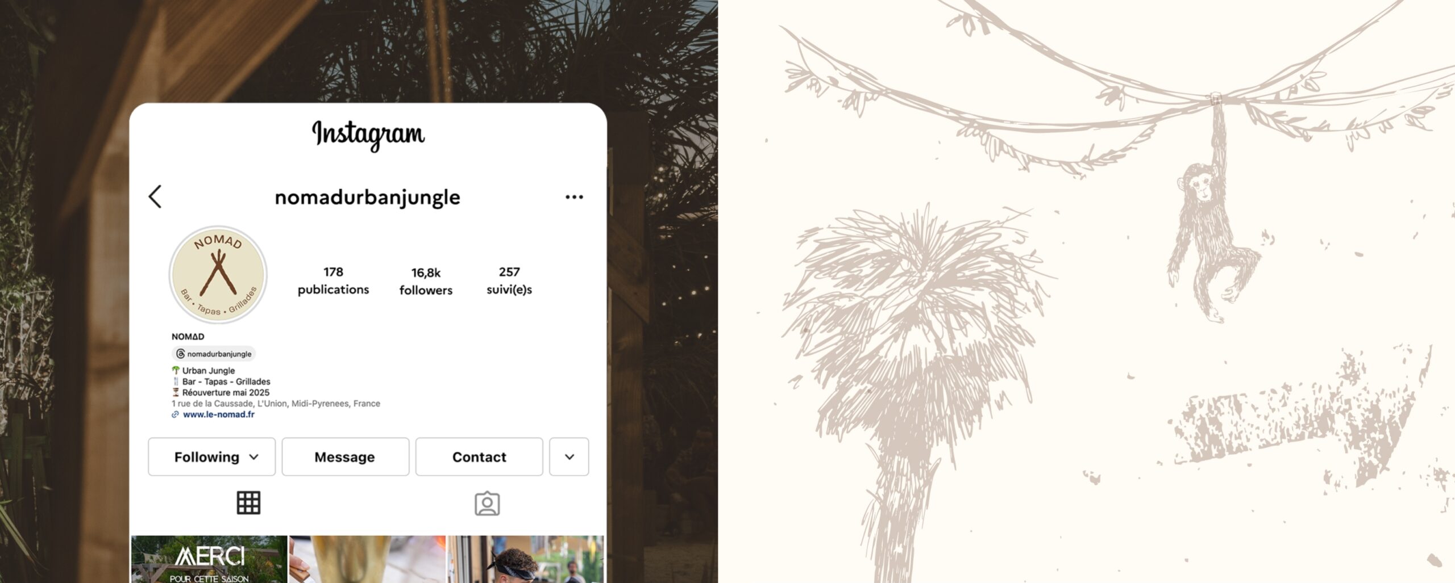
Task: Click the Contact button
Action: (x=479, y=456)
